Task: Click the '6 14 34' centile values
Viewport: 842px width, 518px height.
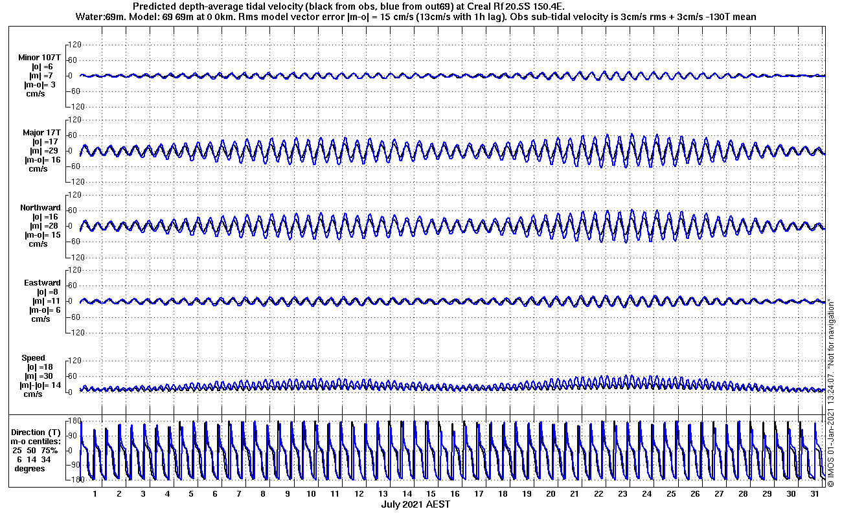Action: [x=34, y=460]
